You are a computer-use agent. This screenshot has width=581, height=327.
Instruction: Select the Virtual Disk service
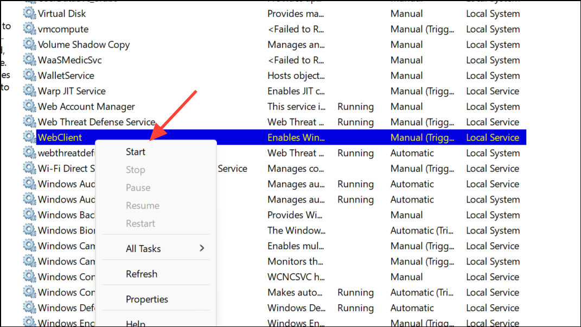[x=62, y=14]
